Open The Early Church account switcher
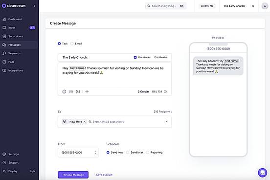This screenshot has height=180, width=270. click(239, 6)
